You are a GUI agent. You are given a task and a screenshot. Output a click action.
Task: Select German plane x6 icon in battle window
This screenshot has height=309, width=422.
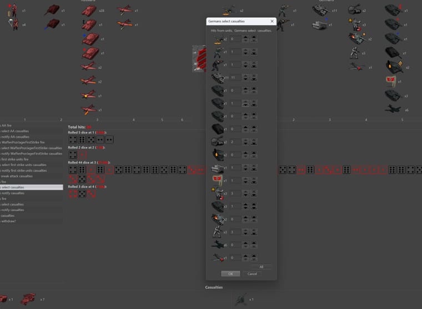pos(393,109)
